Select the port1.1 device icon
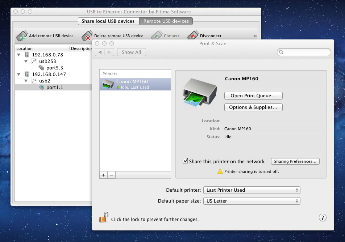This screenshot has width=345, height=242. point(41,87)
